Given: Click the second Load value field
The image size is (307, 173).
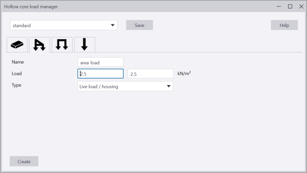Looking at the screenshot, I should click(x=151, y=74).
